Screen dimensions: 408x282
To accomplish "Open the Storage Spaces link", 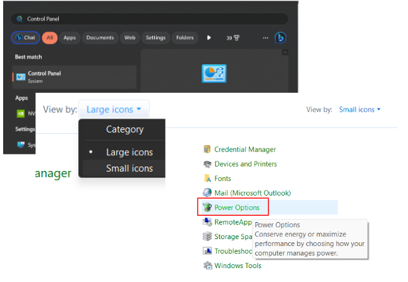I will tap(233, 237).
